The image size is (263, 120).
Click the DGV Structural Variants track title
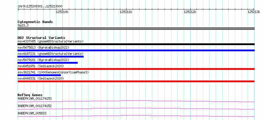[x=41, y=38]
